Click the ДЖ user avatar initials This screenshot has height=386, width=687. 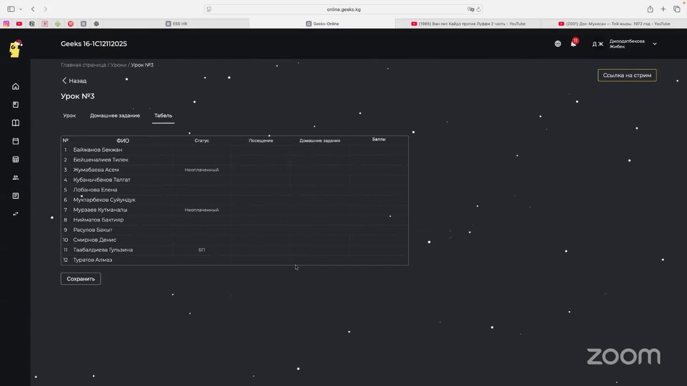598,44
